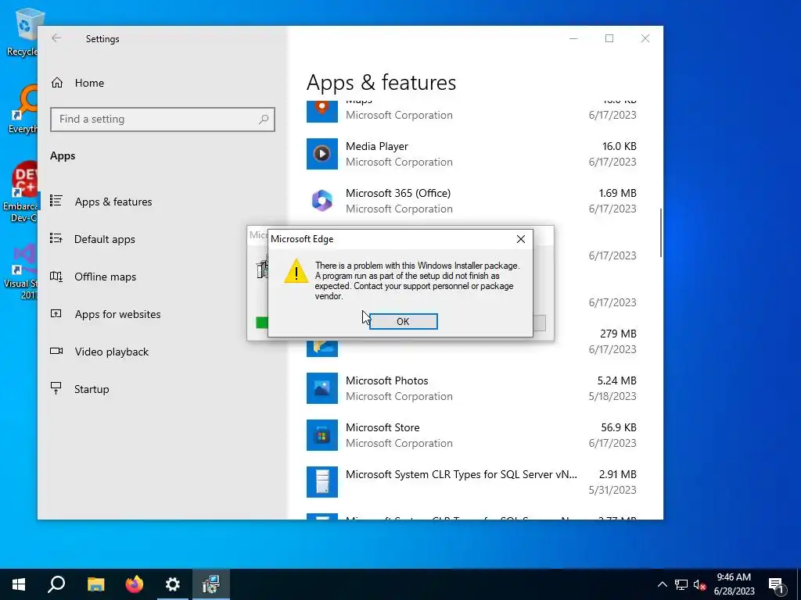The image size is (801, 600).
Task: Click the Apps & features page heading
Action: point(381,83)
